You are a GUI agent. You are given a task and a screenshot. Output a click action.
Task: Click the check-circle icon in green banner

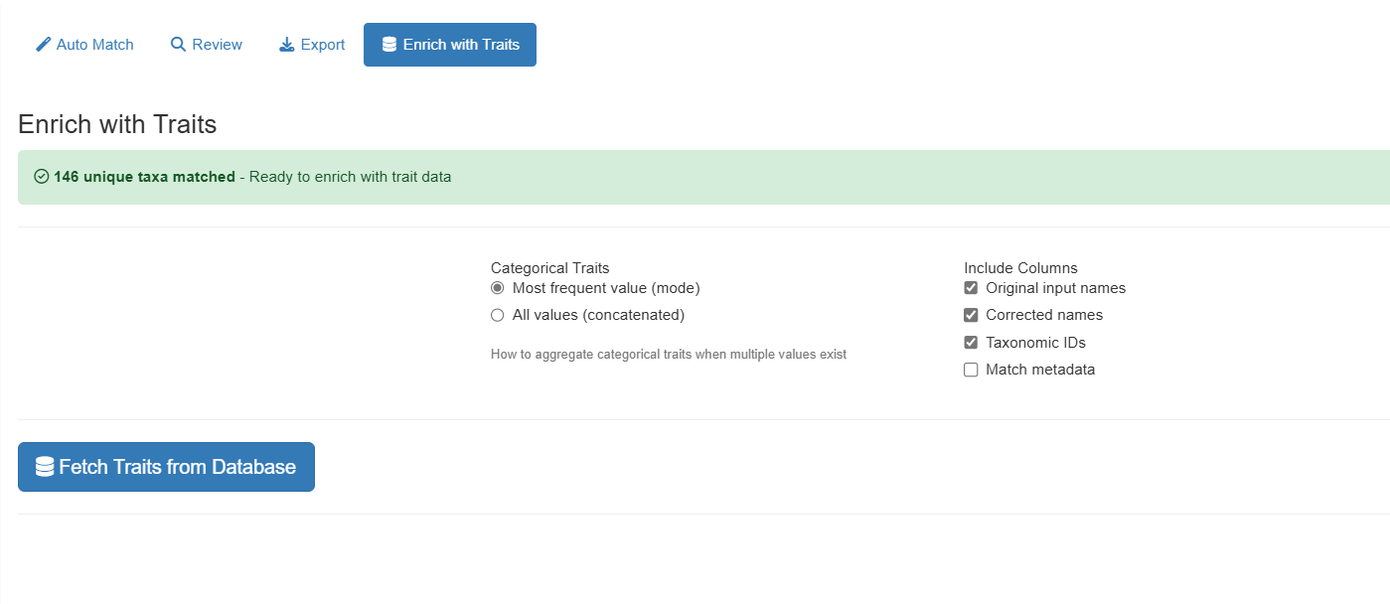coord(42,177)
